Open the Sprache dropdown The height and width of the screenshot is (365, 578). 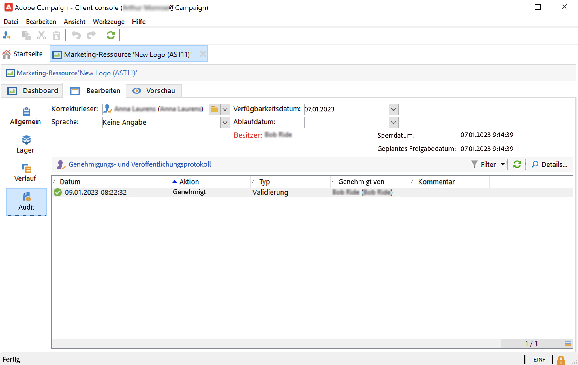point(225,122)
